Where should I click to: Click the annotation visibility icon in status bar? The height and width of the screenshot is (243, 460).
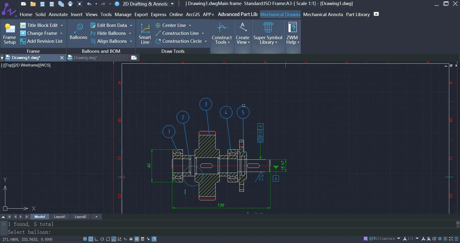[423, 238]
